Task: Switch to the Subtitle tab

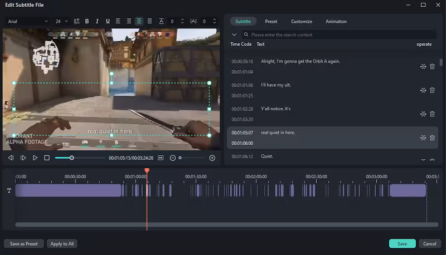Action: click(243, 21)
